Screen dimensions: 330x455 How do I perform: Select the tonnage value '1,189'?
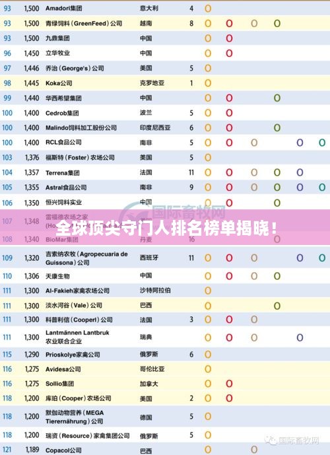point(32,450)
